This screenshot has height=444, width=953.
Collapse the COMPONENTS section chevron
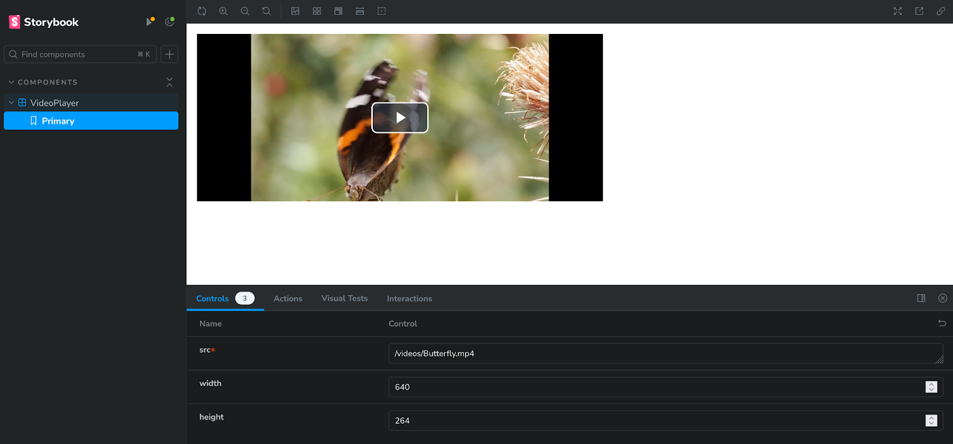(11, 82)
